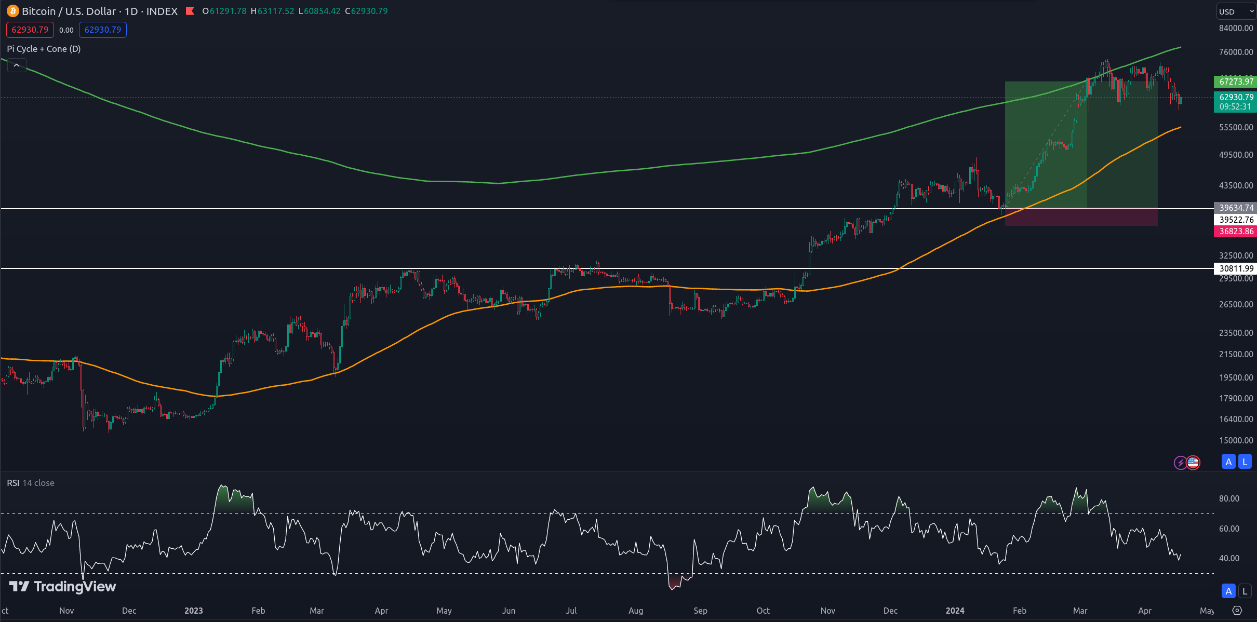Click the red flag marker icon
This screenshot has height=622, width=1257.
[190, 11]
